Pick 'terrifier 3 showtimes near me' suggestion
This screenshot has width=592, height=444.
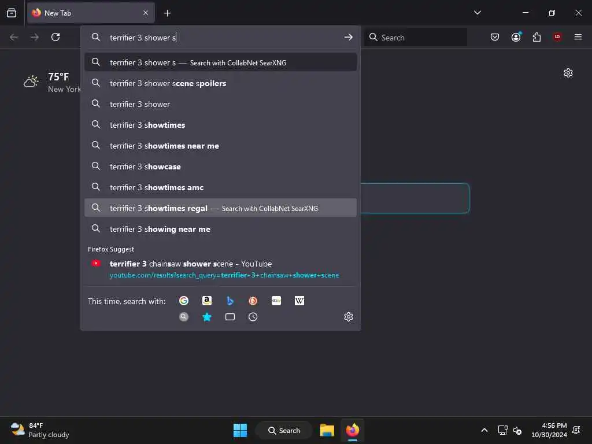(x=220, y=146)
